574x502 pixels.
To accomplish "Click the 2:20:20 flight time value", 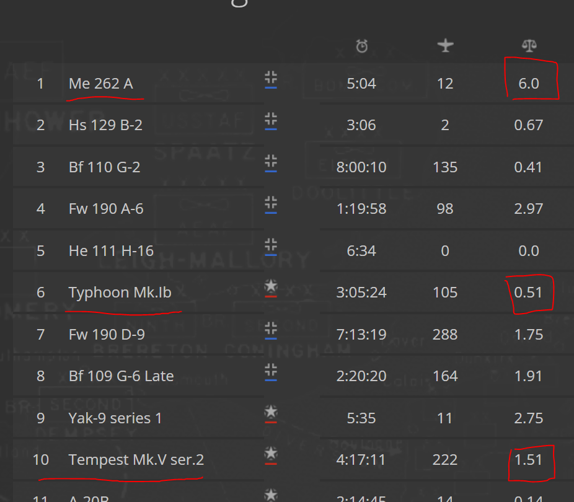I will pyautogui.click(x=361, y=376).
